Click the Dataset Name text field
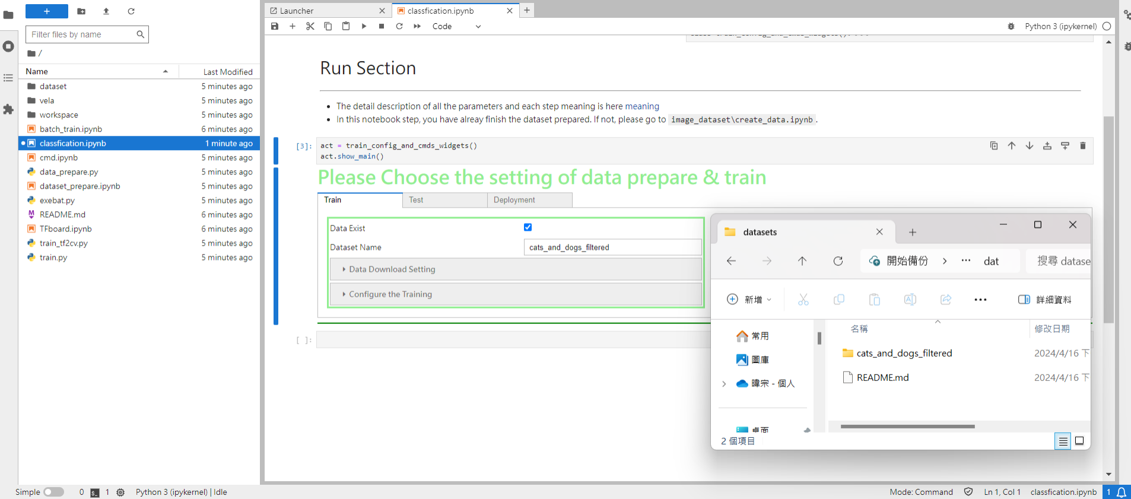 (612, 247)
